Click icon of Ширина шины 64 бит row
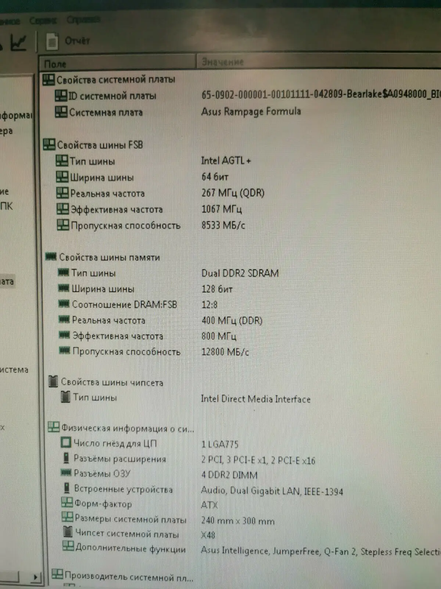 tap(62, 177)
